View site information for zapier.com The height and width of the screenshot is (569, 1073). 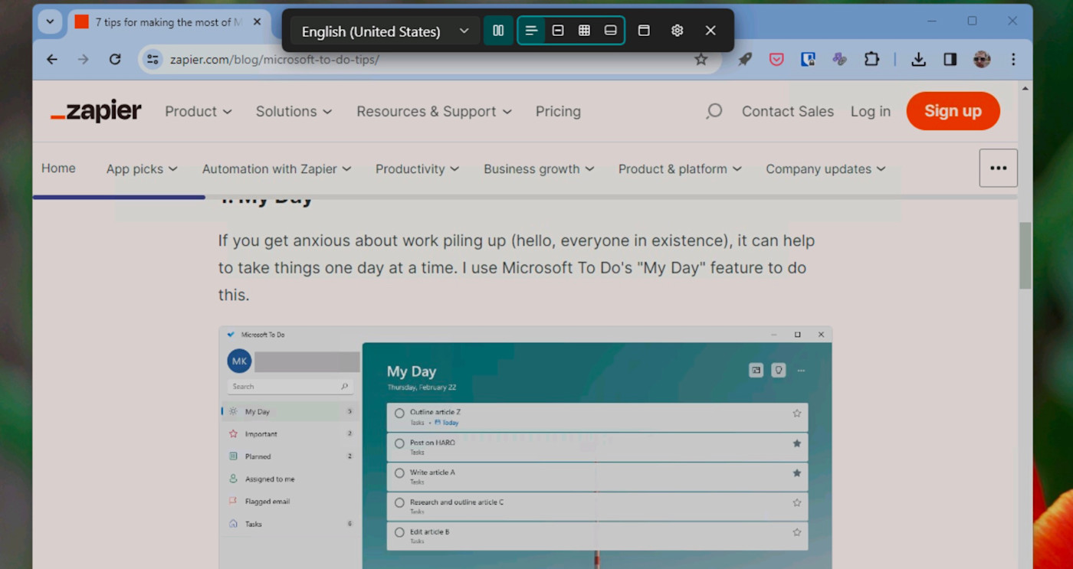[x=153, y=59]
